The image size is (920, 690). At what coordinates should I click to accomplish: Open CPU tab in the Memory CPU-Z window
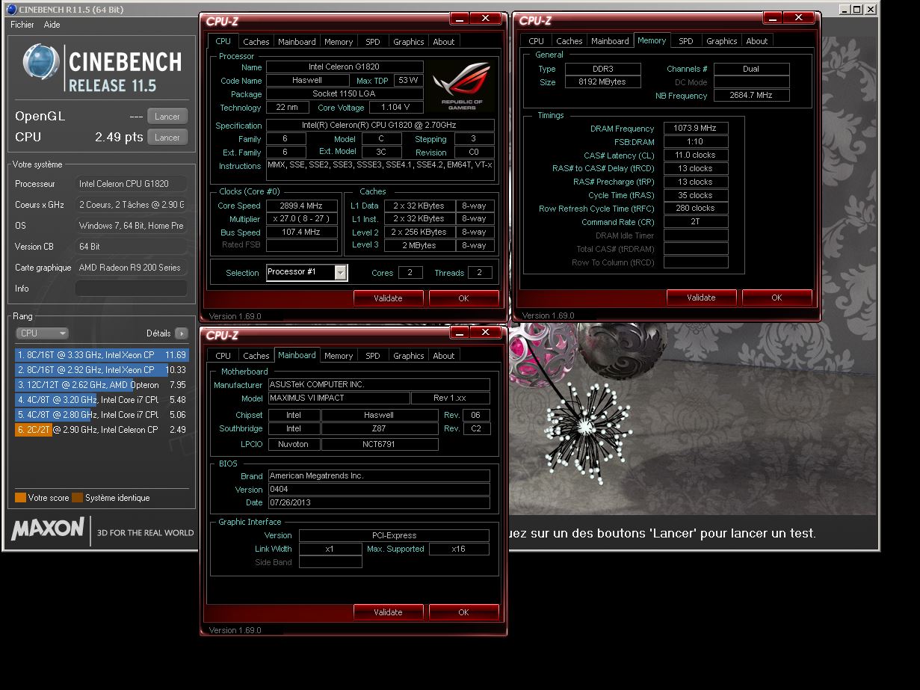coord(537,41)
